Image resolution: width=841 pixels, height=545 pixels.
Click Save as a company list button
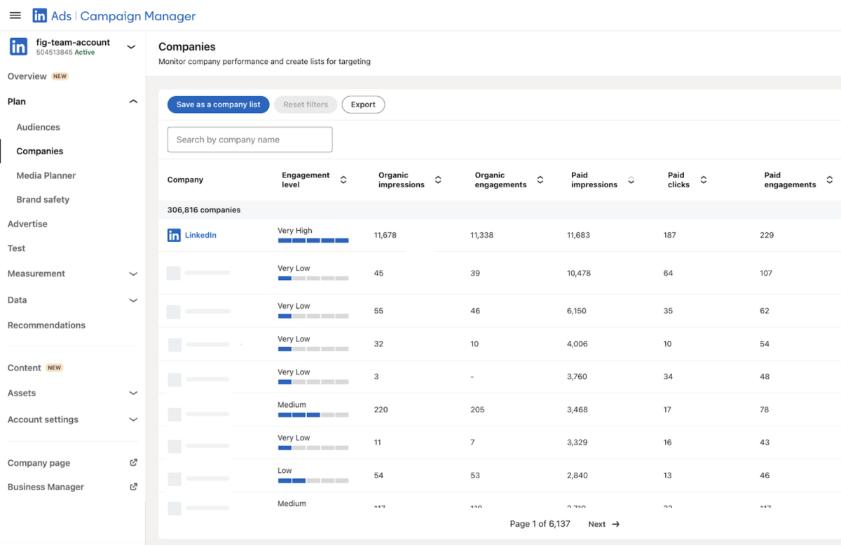(x=218, y=105)
